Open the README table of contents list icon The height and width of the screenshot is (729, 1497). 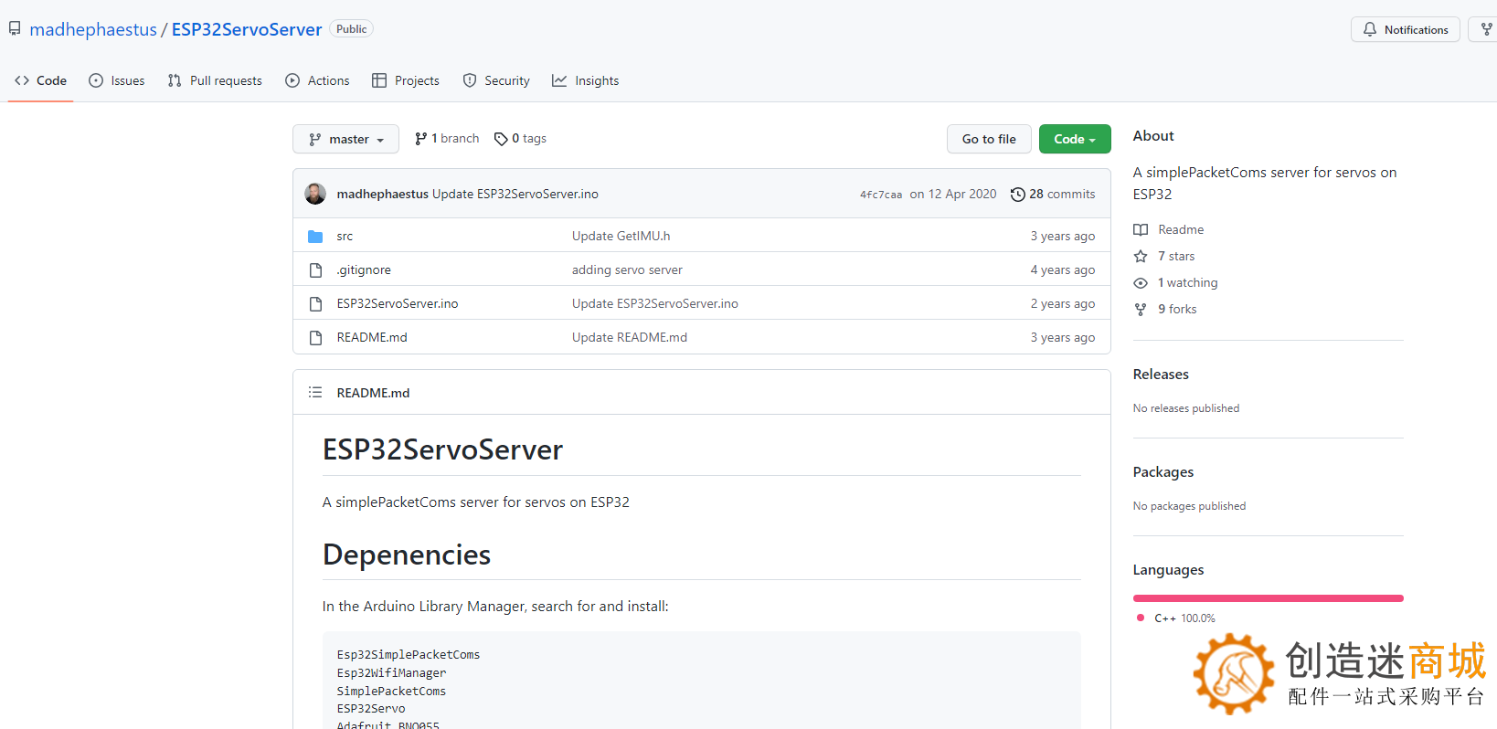315,392
